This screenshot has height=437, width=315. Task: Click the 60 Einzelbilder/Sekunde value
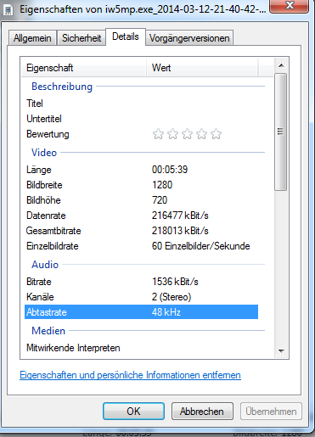[x=201, y=246]
